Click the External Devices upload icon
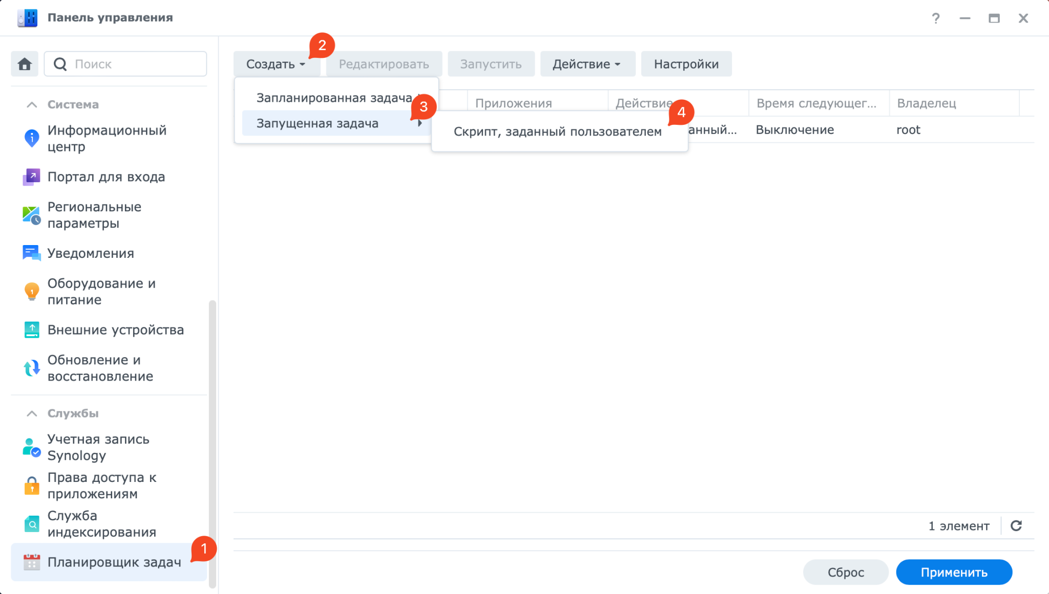The image size is (1049, 594). coord(32,330)
